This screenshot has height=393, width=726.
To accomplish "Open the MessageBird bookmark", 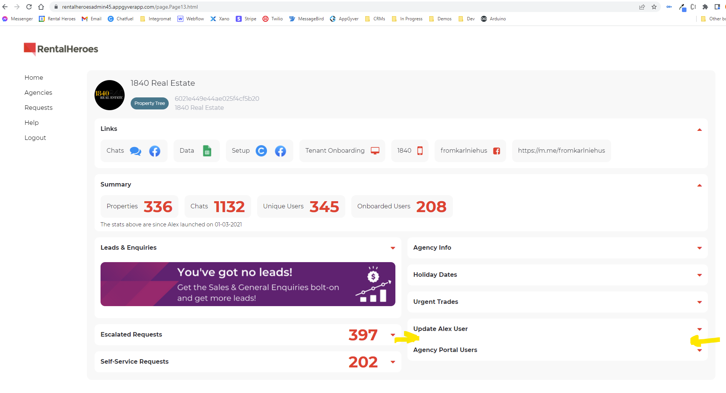I will point(307,19).
